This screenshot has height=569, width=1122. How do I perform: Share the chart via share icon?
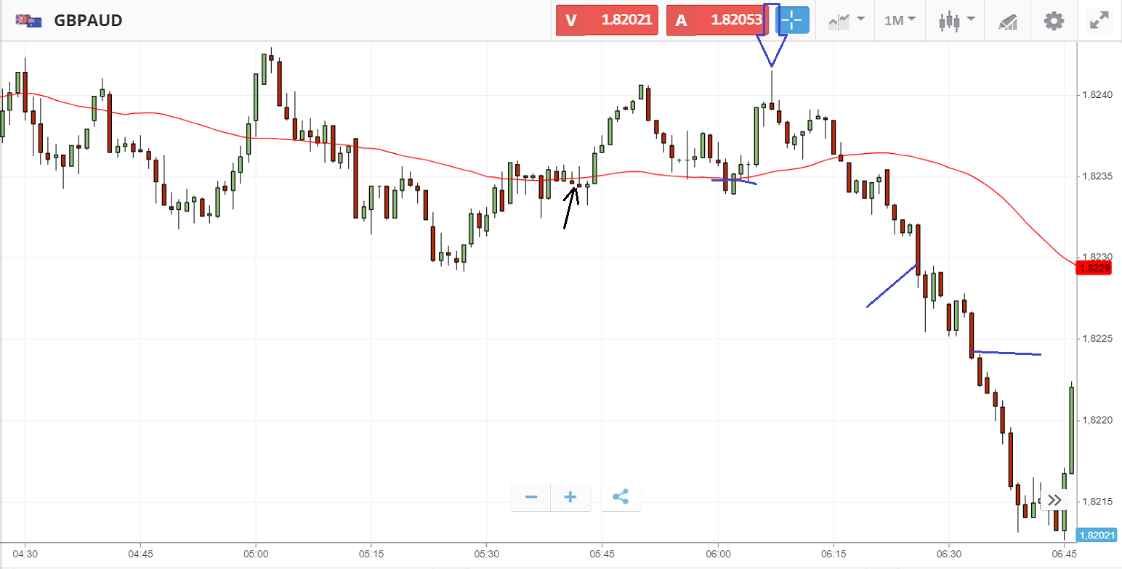621,497
